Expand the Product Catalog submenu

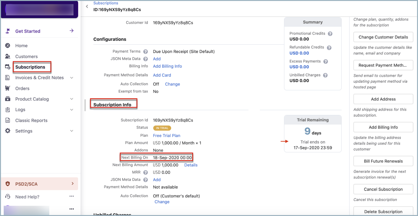[x=72, y=99]
